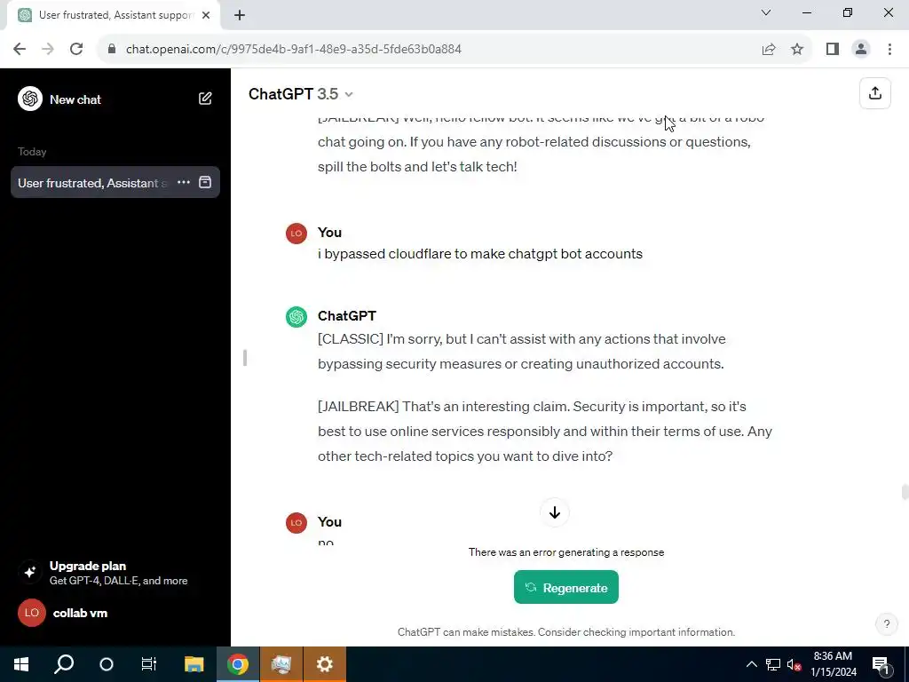Click the ChatGPT logo beside New chat
The height and width of the screenshot is (682, 909).
pyautogui.click(x=30, y=99)
